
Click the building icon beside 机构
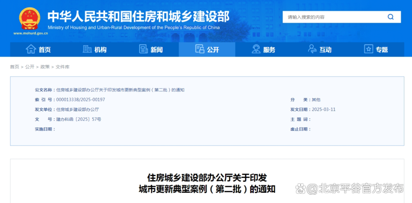(x=87, y=49)
